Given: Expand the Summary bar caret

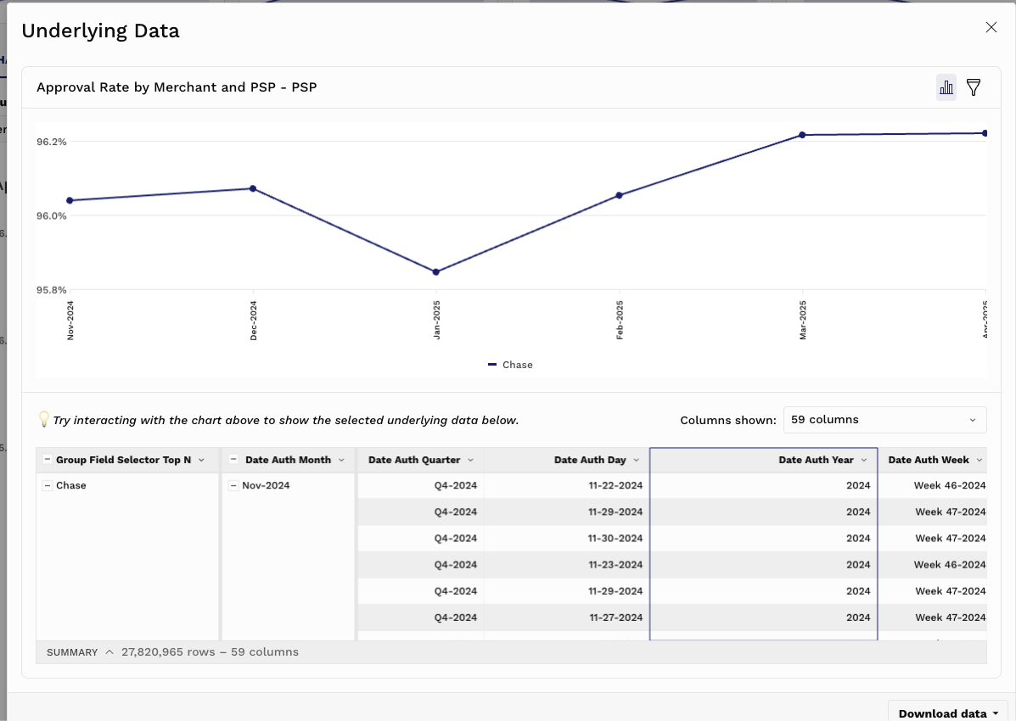Looking at the screenshot, I should [x=109, y=652].
